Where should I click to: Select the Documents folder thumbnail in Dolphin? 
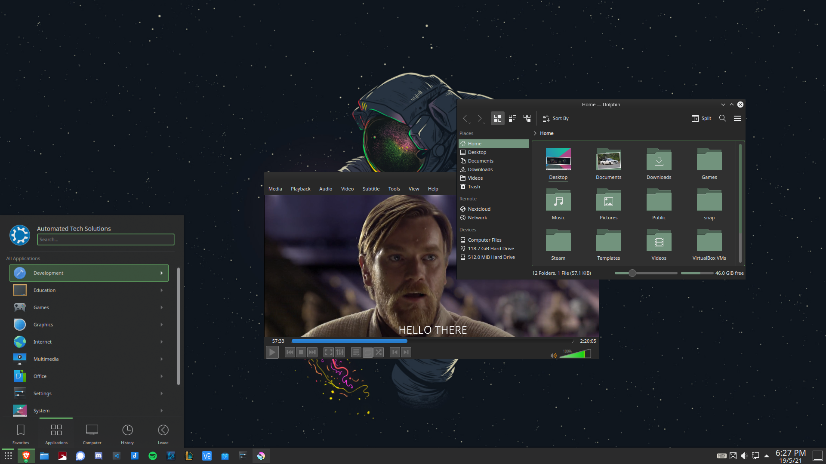pyautogui.click(x=609, y=160)
